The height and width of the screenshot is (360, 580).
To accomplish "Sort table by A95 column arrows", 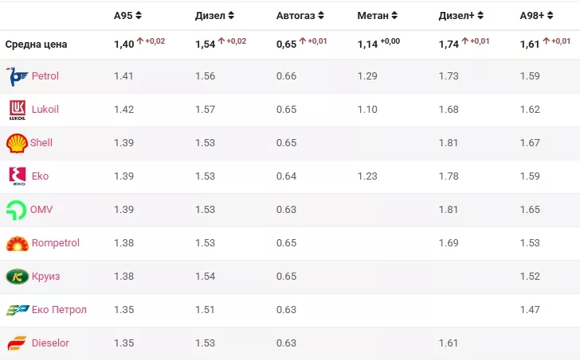I will tap(139, 15).
